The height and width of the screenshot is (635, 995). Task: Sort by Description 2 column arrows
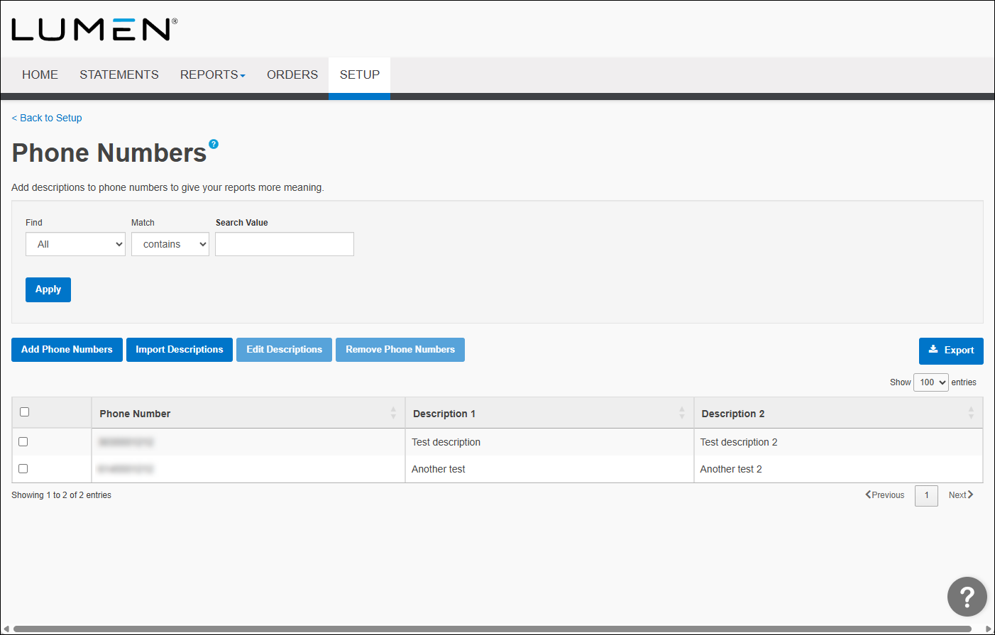[970, 413]
